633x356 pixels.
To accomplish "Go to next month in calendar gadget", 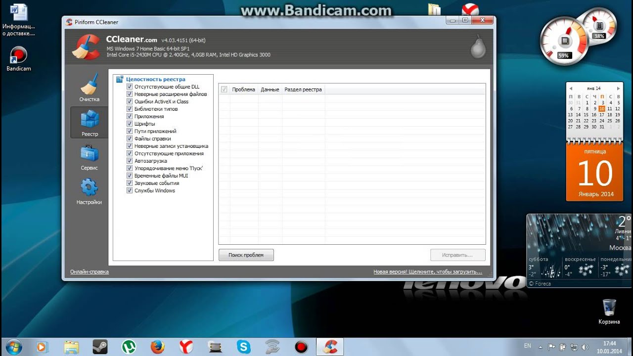I will 618,89.
